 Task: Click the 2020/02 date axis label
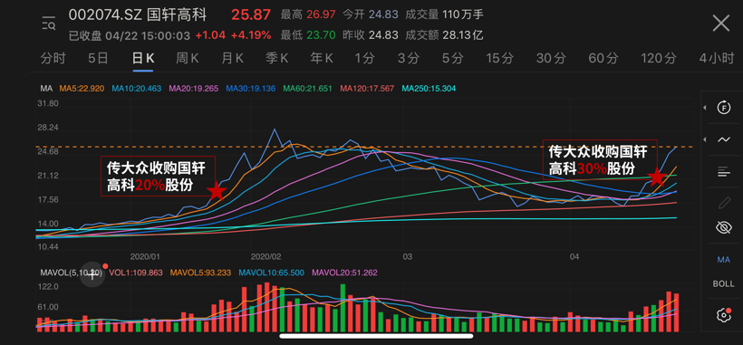tap(265, 257)
